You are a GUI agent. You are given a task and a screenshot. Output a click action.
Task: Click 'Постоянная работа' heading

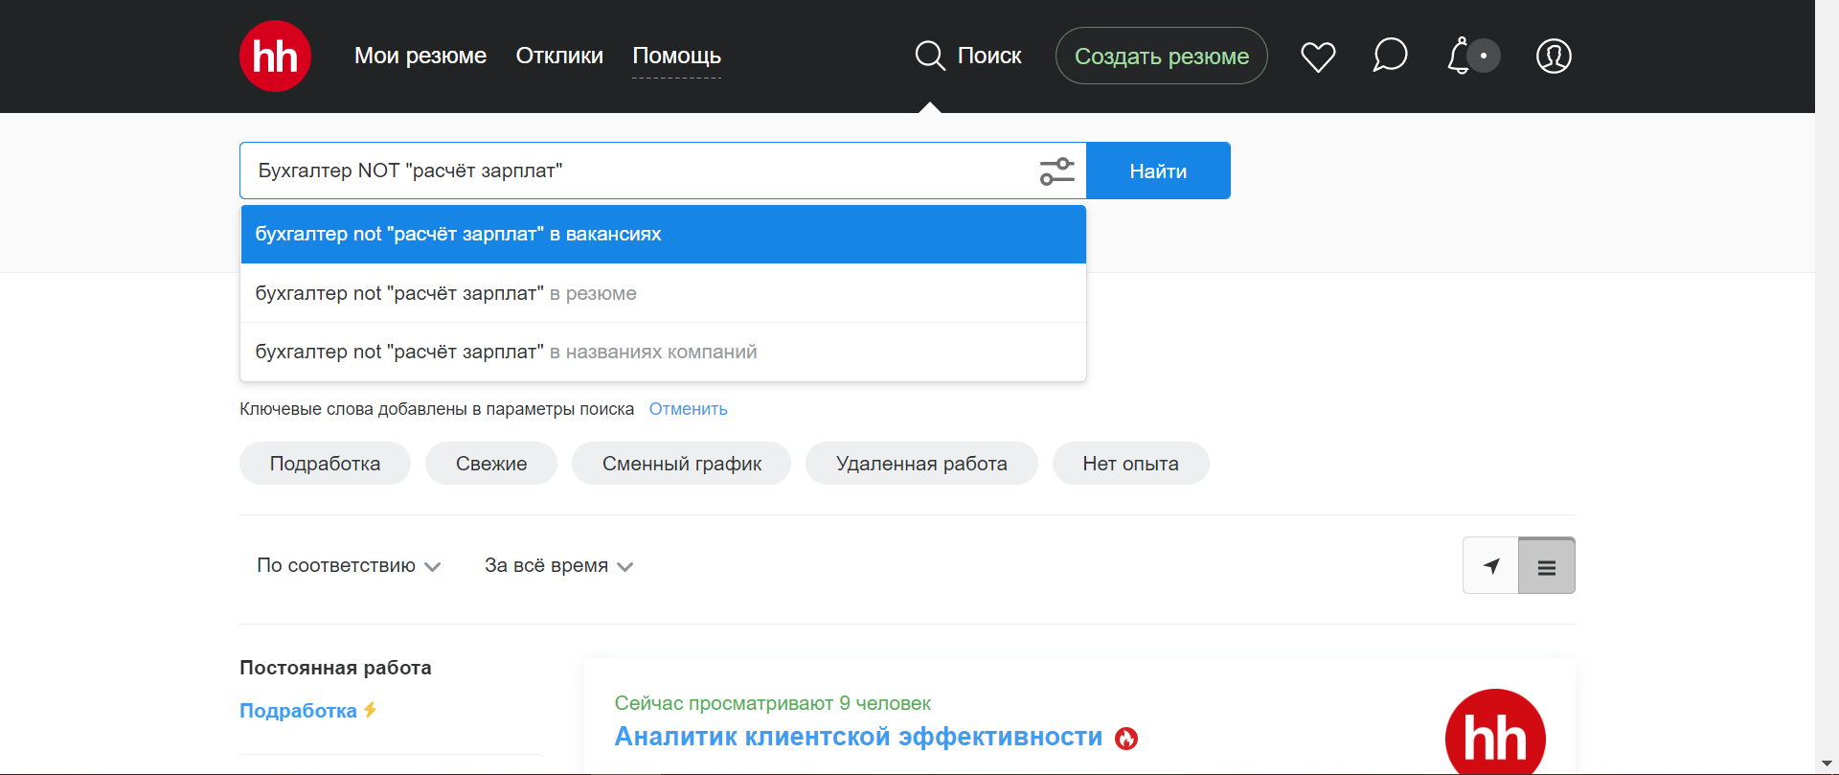[x=335, y=668]
